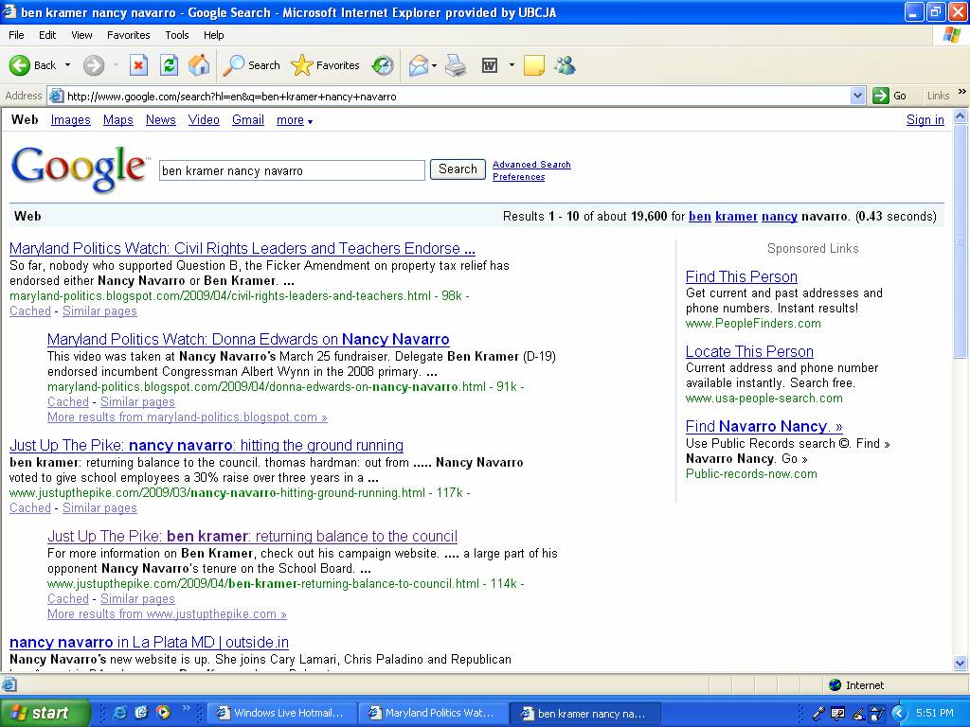Open Advanced Search link

click(x=531, y=165)
